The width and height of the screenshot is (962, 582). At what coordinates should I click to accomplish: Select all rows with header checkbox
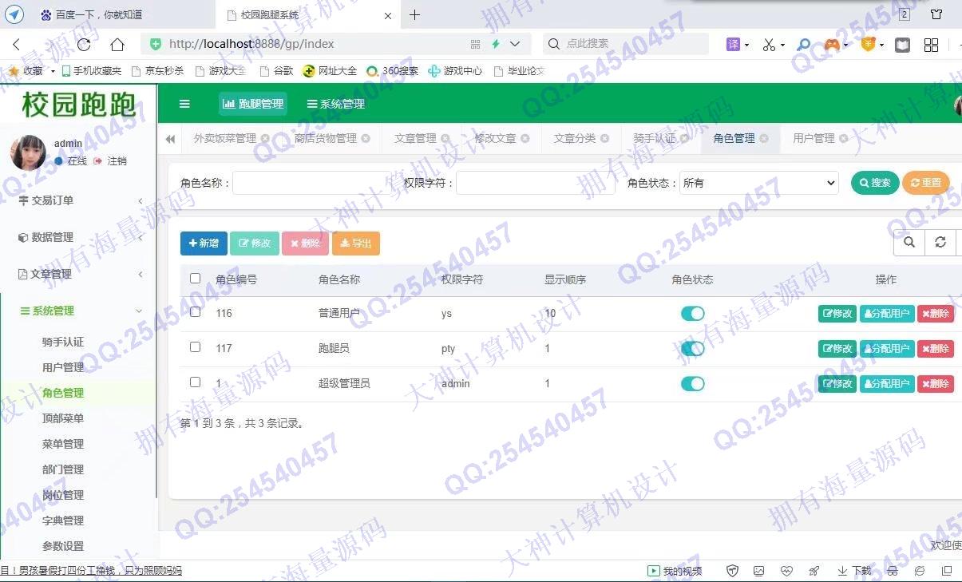click(196, 279)
